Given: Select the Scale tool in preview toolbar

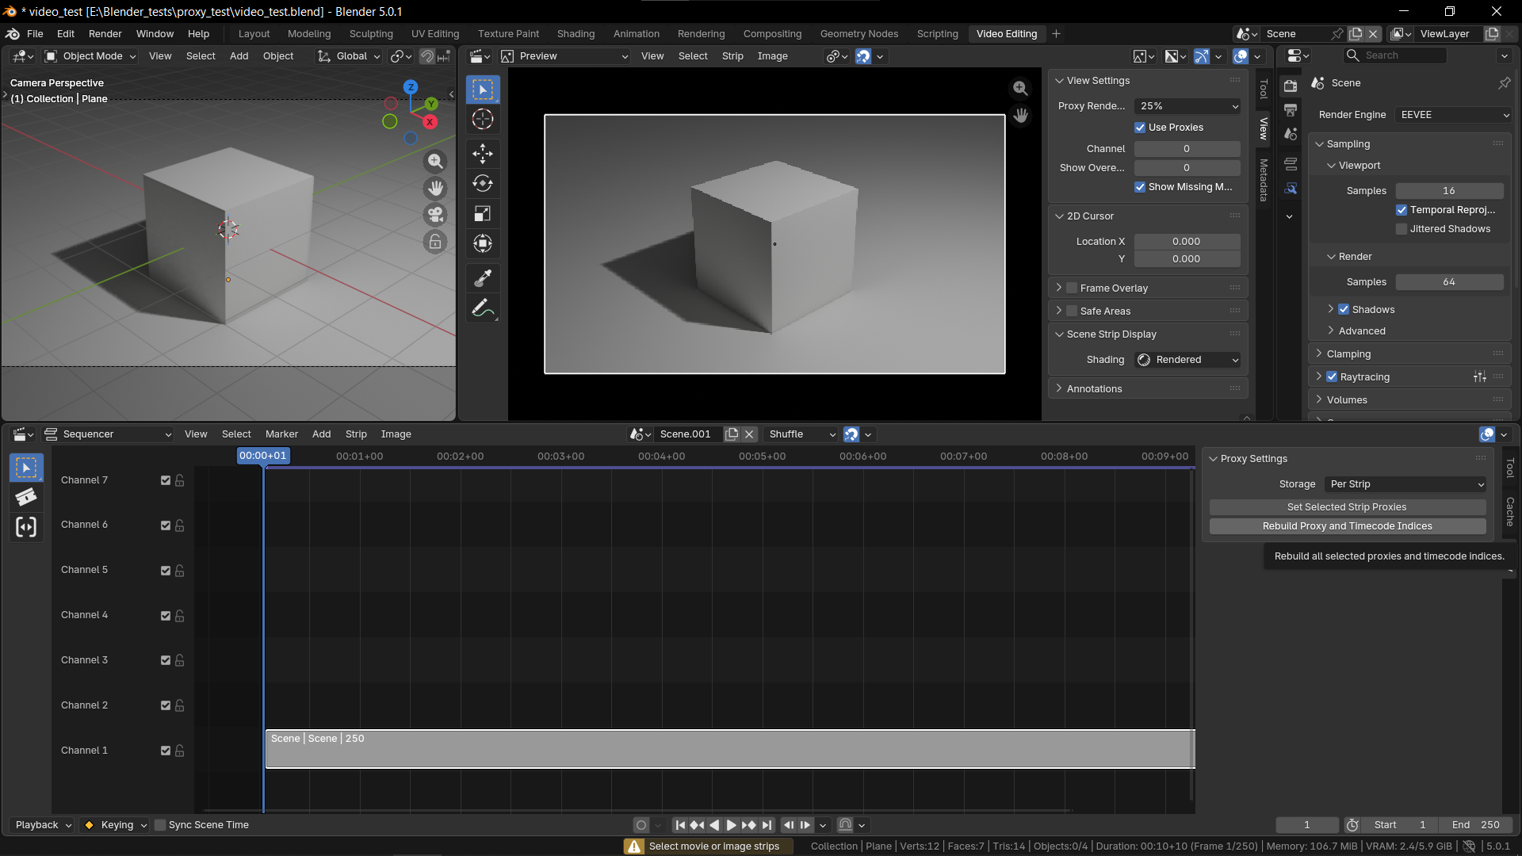Looking at the screenshot, I should tap(483, 214).
